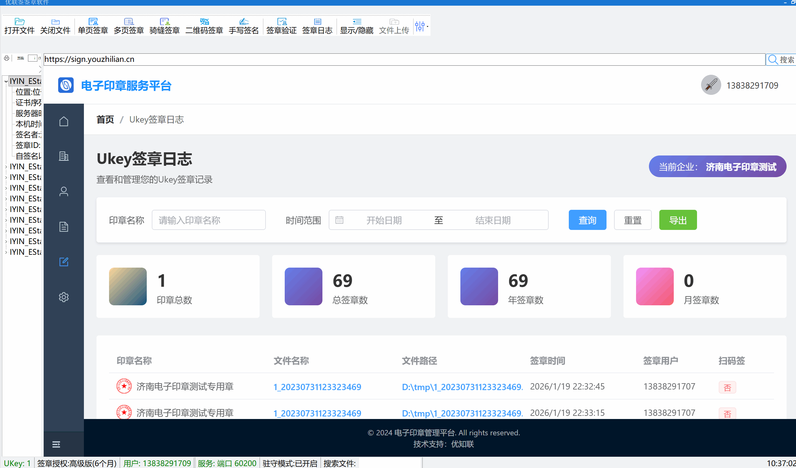
Task: Toggle the 否 scan-sign badge on first record
Action: pos(727,387)
